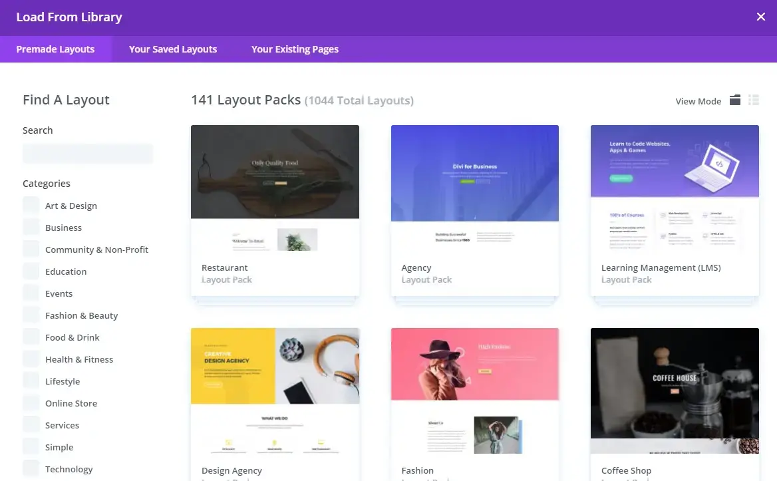Image resolution: width=777 pixels, height=481 pixels.
Task: Check the Art & Design category
Action: pyautogui.click(x=31, y=205)
